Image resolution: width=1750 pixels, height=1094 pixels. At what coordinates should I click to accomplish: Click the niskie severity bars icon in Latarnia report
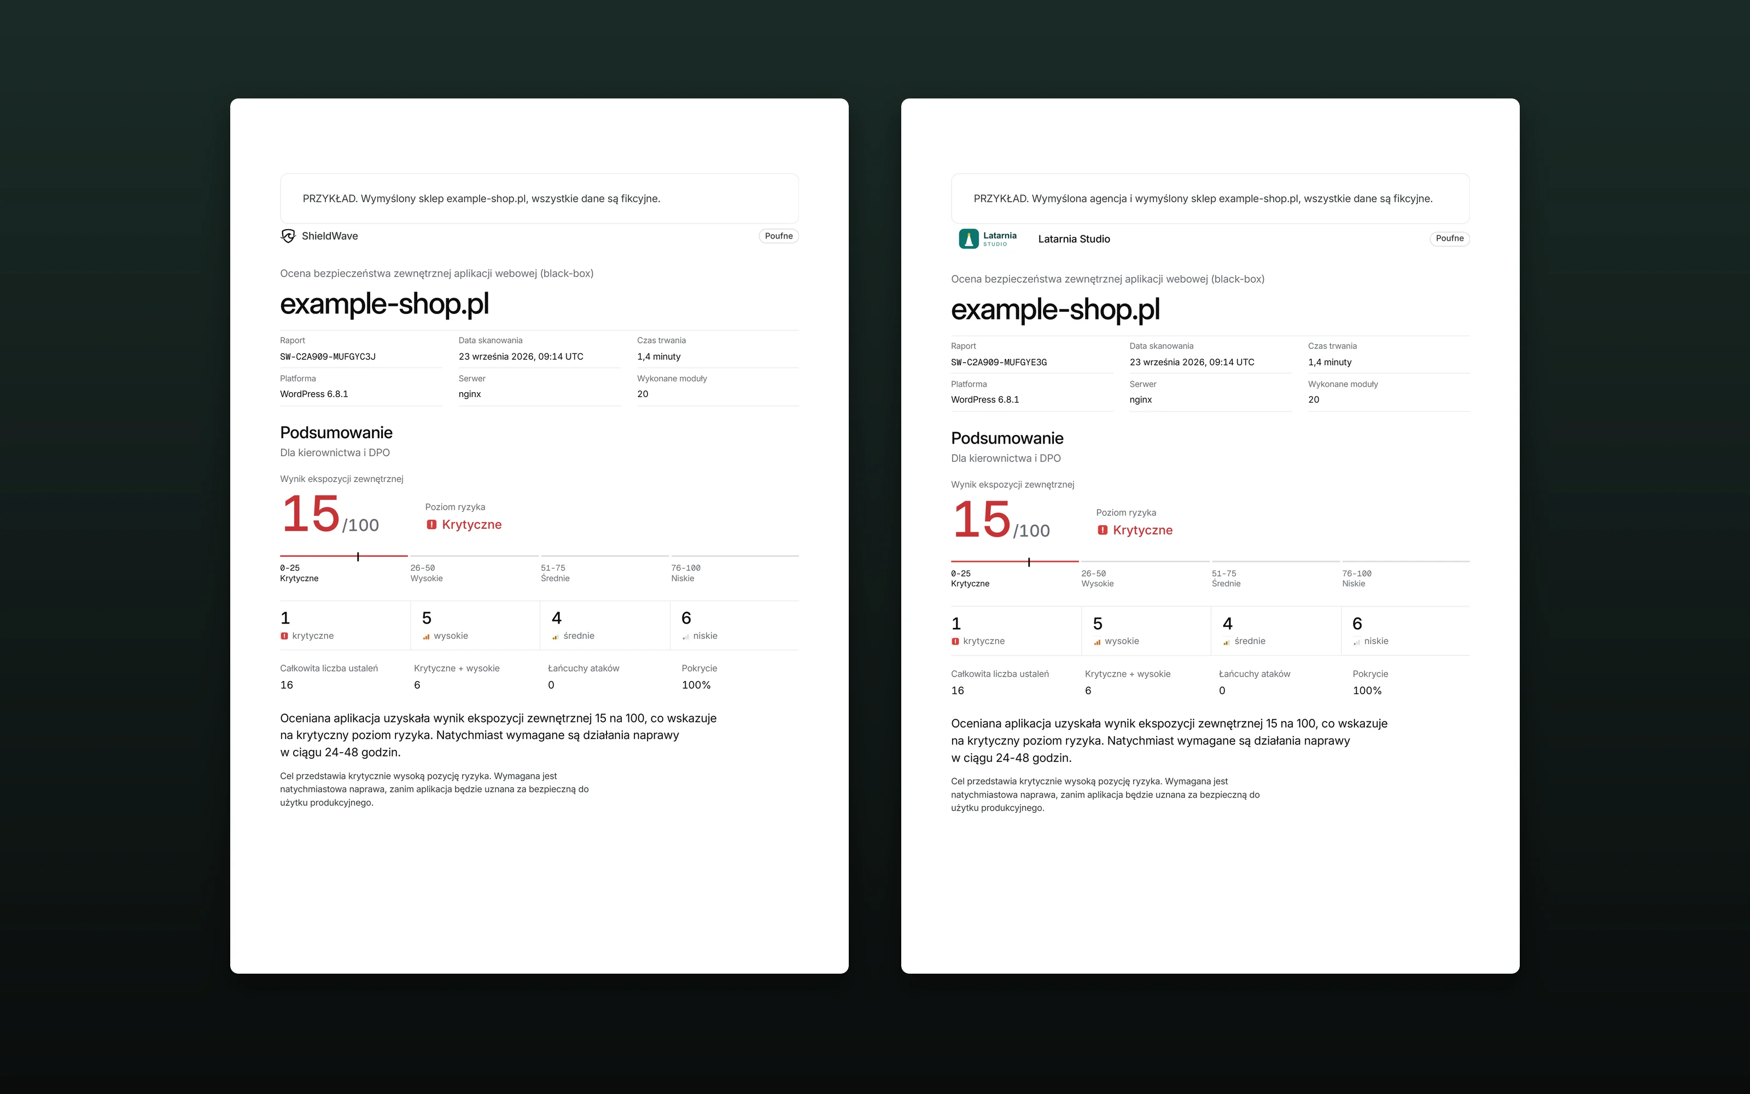tap(1357, 642)
